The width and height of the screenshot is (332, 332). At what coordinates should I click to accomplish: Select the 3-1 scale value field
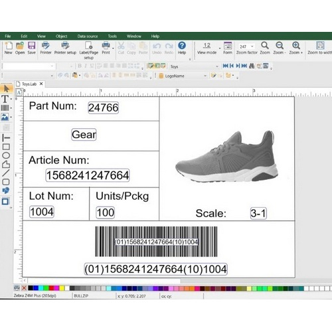(x=258, y=213)
